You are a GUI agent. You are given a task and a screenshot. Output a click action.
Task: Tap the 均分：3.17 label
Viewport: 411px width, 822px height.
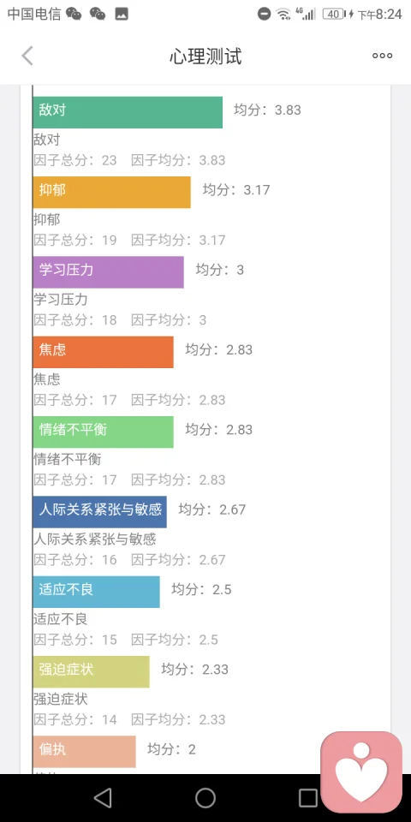point(236,190)
